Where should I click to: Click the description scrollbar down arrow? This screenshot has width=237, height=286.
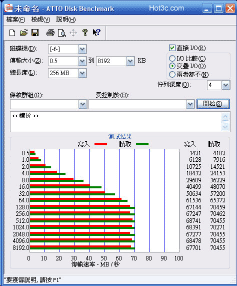point(225,127)
